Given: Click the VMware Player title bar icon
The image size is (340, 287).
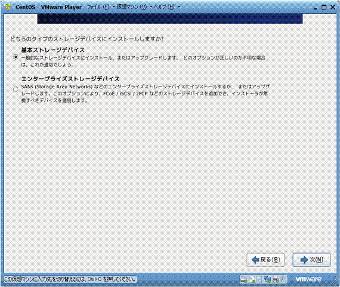Looking at the screenshot, I should (x=8, y=7).
